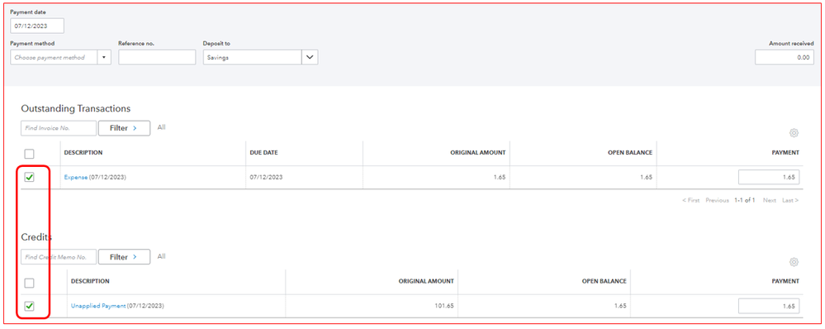The height and width of the screenshot is (329, 825).
Task: Click OPEN BALANCE header in Credits table
Action: click(x=604, y=281)
